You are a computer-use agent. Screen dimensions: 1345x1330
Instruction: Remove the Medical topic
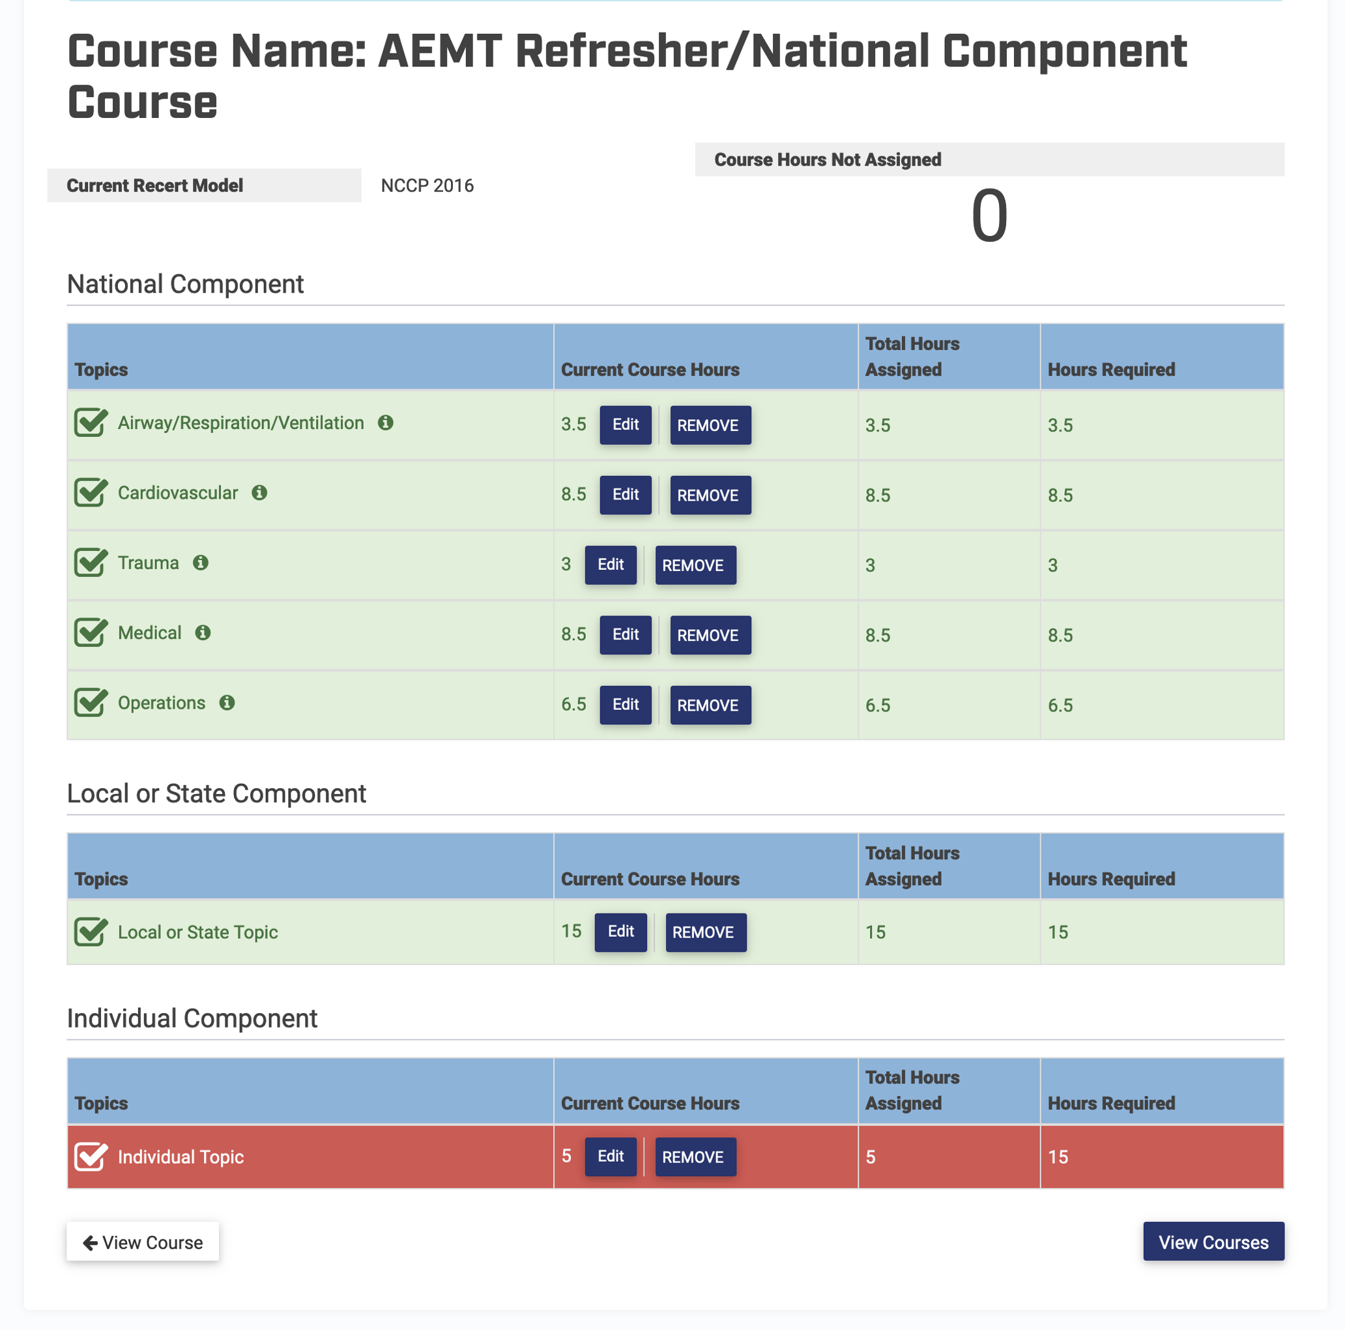[710, 635]
